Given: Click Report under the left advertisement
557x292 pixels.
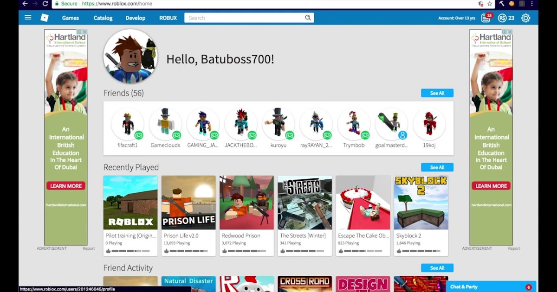Looking at the screenshot, I should coord(89,248).
